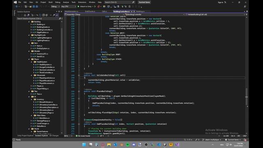Screen dimensions: 263x148
Task: Open File Explorer from the taskbar
Action: pyautogui.click(x=109, y=145)
